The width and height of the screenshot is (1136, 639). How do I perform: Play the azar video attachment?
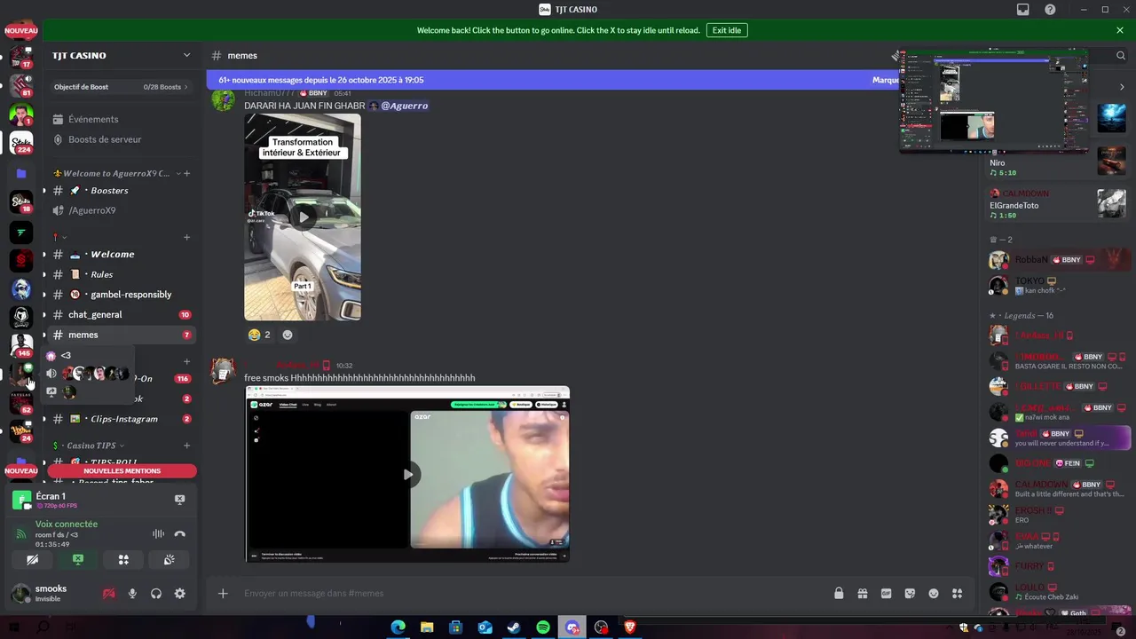pyautogui.click(x=407, y=474)
